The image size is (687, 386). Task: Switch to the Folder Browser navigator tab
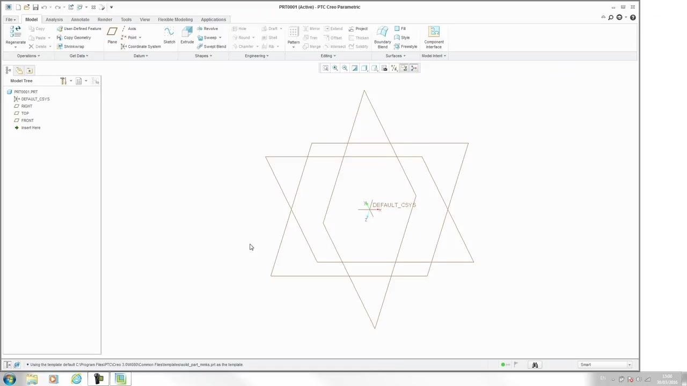pyautogui.click(x=19, y=70)
